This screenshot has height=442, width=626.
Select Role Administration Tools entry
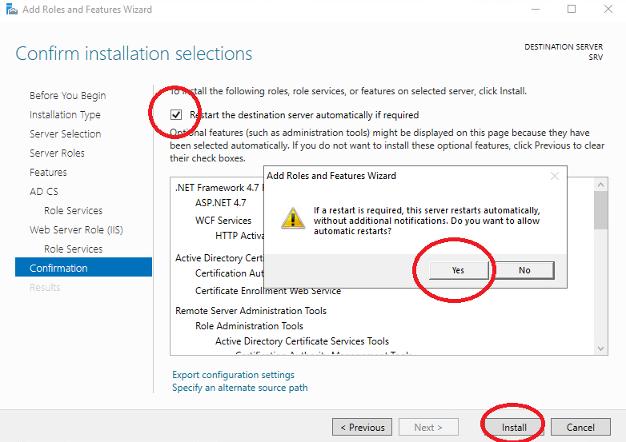[x=249, y=326]
